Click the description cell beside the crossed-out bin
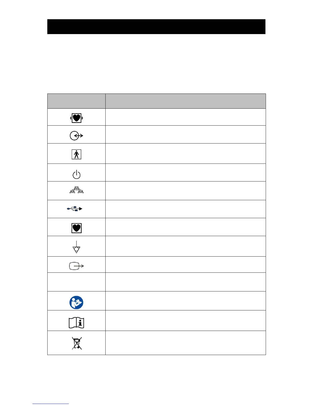313x406 pixels. point(185,343)
